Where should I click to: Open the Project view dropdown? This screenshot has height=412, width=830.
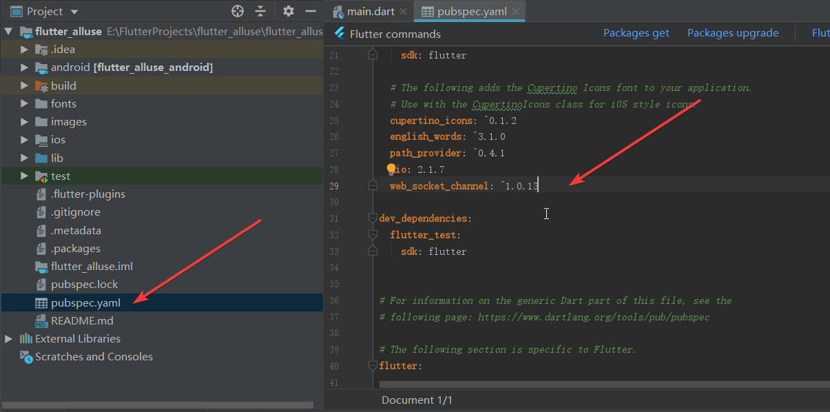74,12
